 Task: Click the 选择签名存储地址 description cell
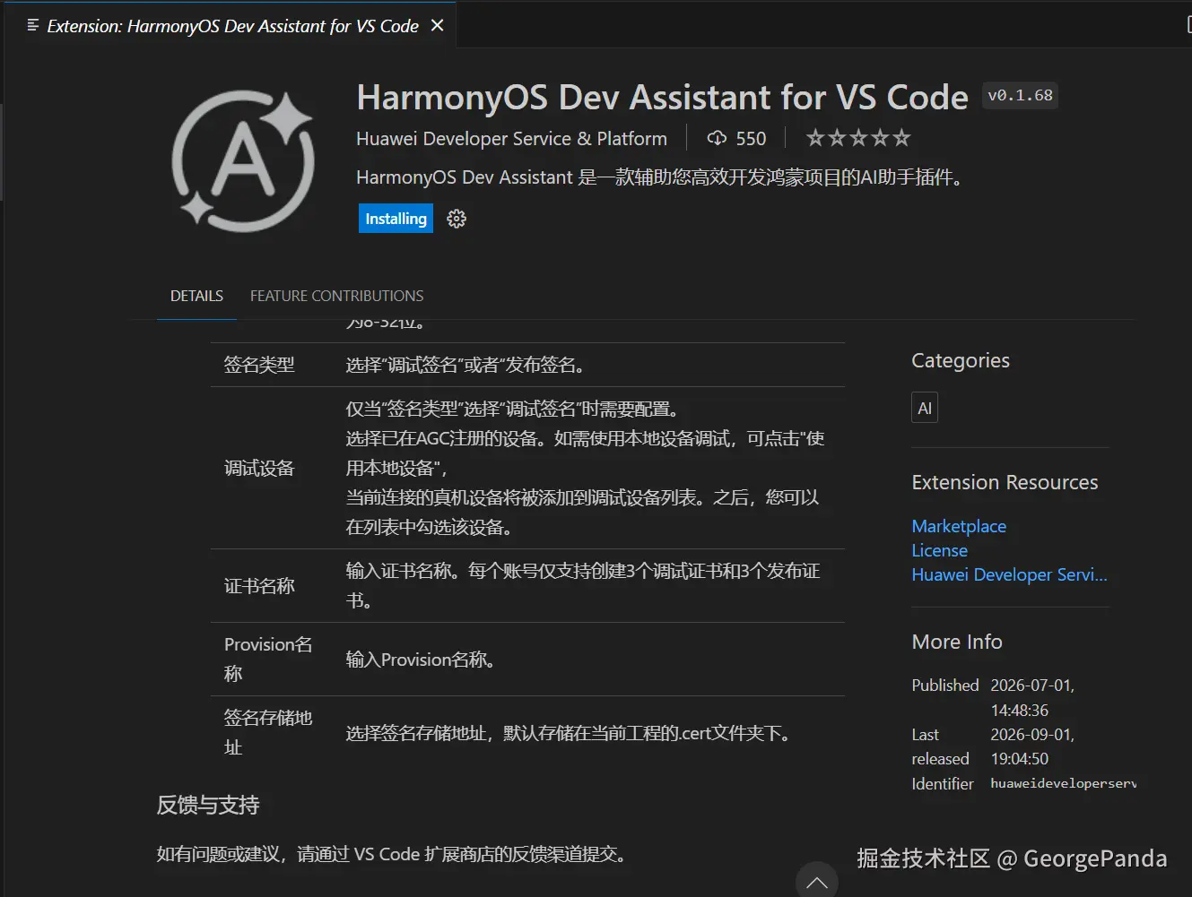pos(588,733)
